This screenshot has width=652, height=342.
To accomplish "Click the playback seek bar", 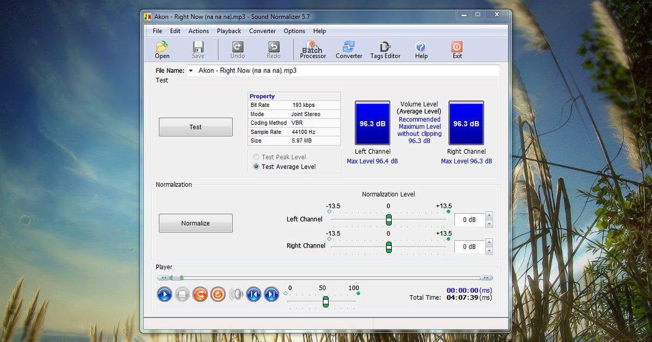I will (326, 277).
